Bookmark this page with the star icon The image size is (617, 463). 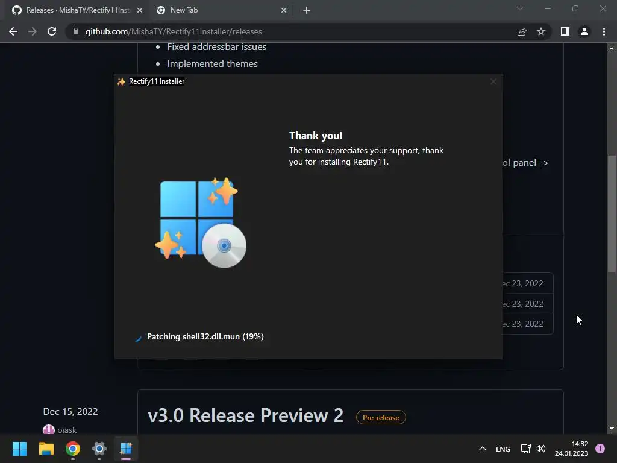(541, 31)
